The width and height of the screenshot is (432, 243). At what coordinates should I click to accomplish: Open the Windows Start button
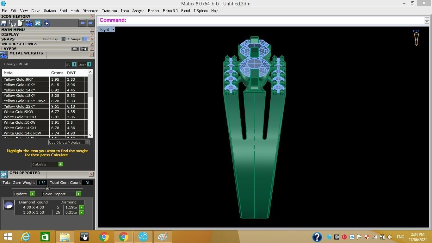[8, 237]
